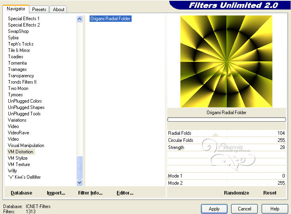Image resolution: width=291 pixels, height=214 pixels.
Task: Select SwapShop in the filter list
Action: [18, 31]
